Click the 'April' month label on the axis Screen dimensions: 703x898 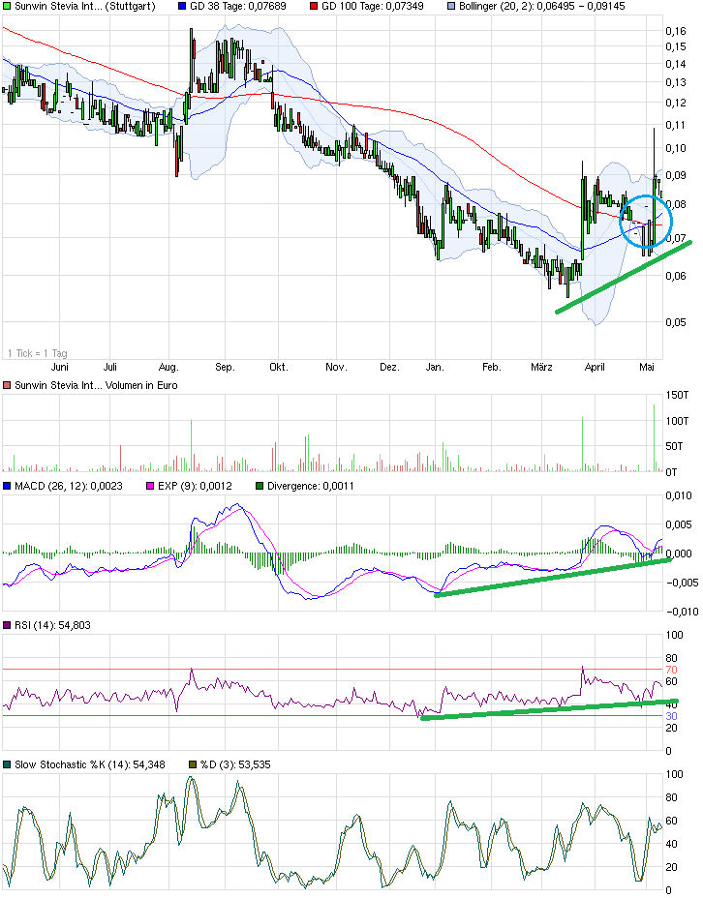595,367
